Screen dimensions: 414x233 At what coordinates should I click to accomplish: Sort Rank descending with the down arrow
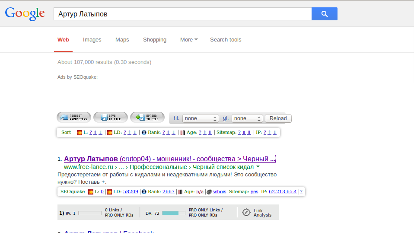173,132
